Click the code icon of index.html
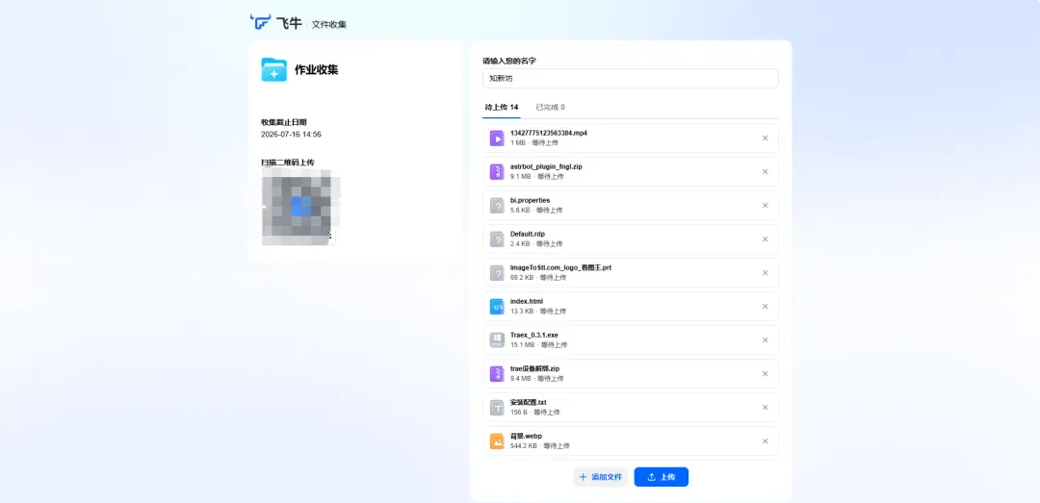Screen dimensions: 1040x503 coord(497,307)
